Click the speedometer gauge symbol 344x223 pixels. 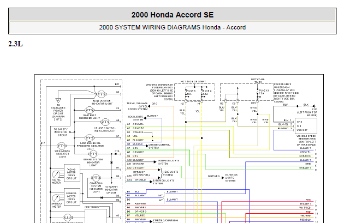[x=56, y=198]
